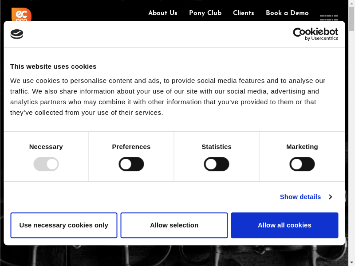Turn on the Statistics cookies switch
Image resolution: width=355 pixels, height=266 pixels.
pyautogui.click(x=217, y=164)
